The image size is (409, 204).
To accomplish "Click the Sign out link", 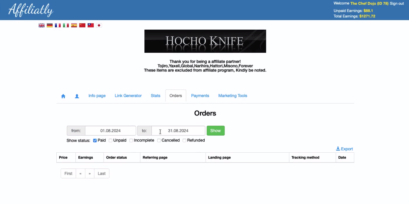I will coord(397,4).
